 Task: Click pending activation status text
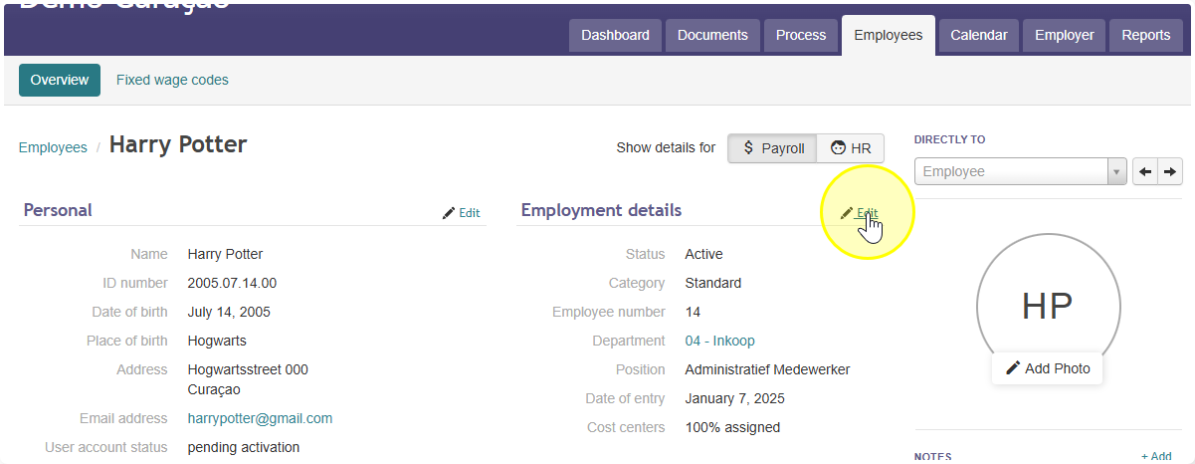click(243, 447)
